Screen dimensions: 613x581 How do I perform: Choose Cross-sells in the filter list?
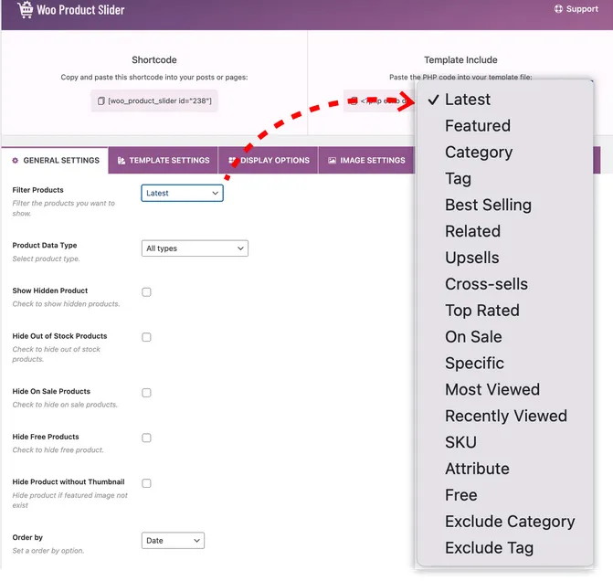click(x=505, y=284)
